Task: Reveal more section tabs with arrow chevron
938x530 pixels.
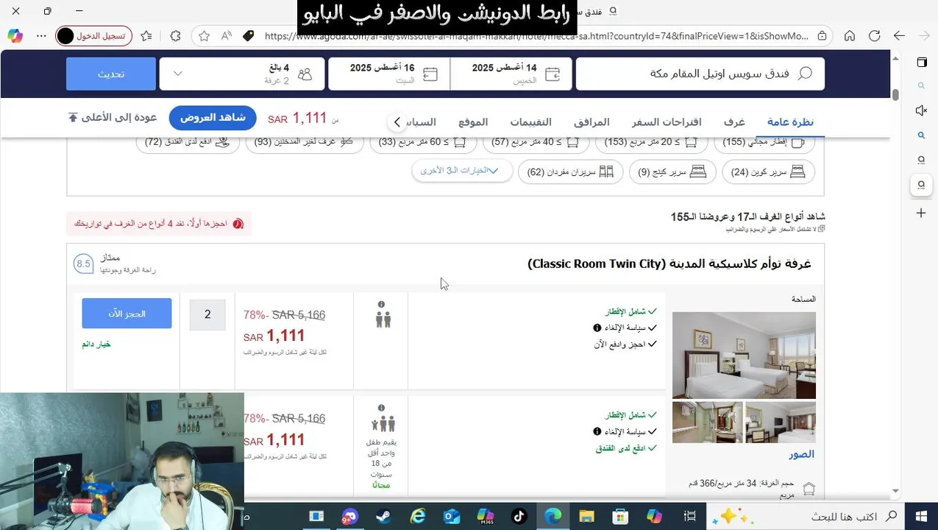Action: point(397,121)
